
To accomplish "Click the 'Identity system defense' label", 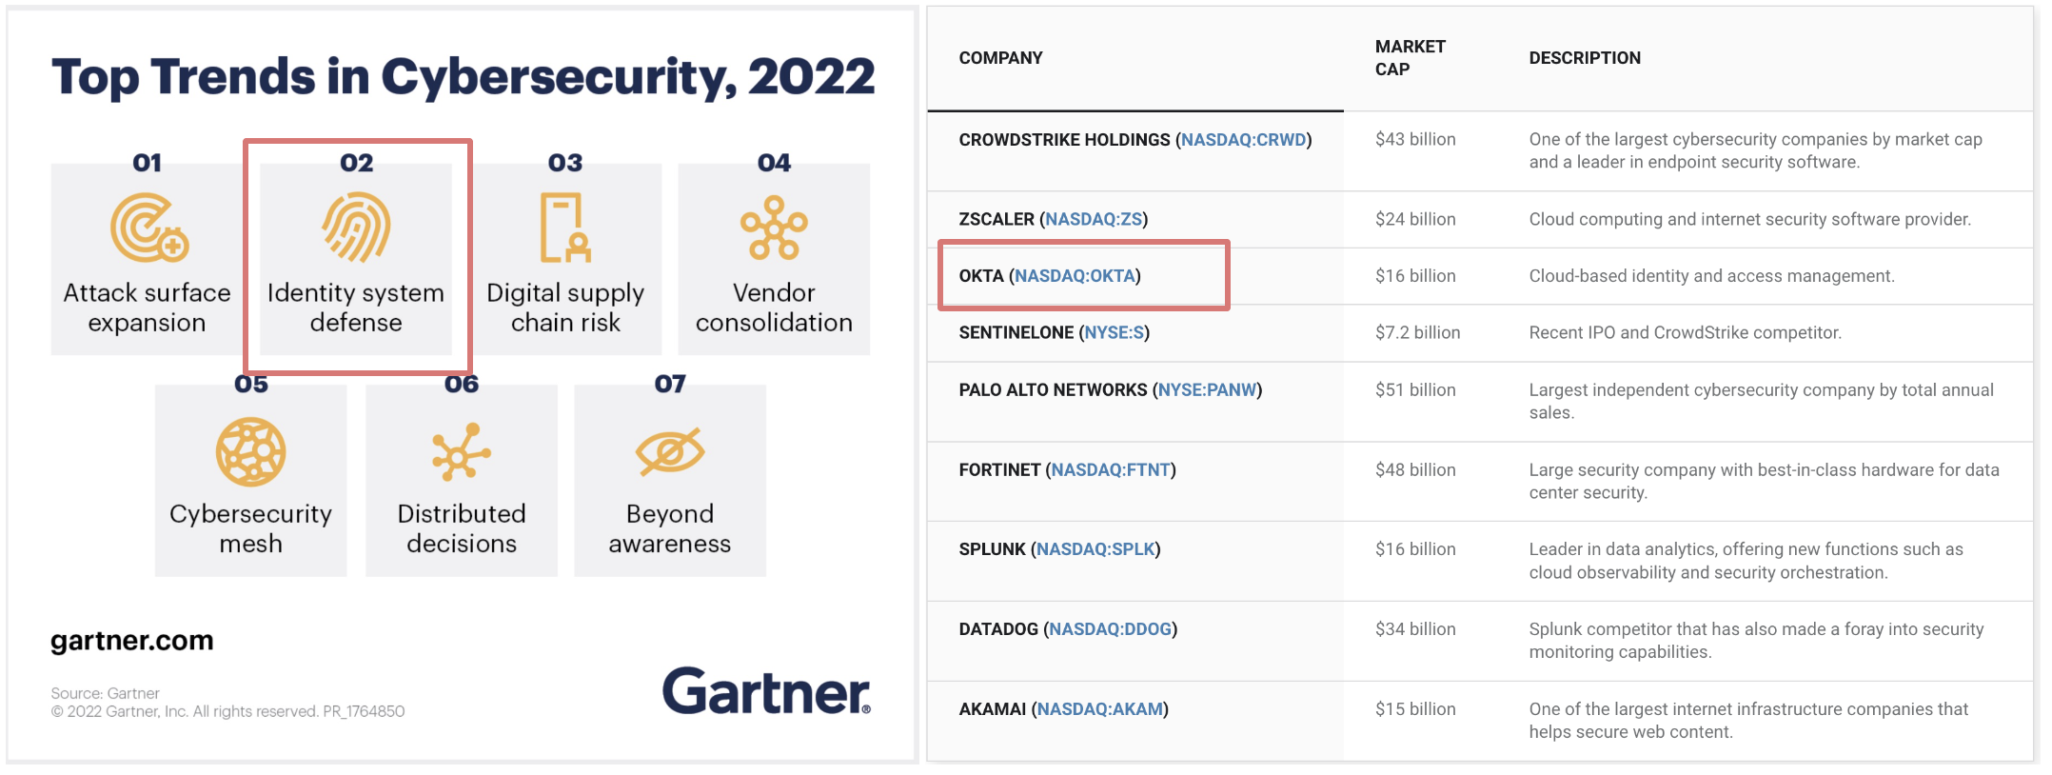I will (x=356, y=308).
